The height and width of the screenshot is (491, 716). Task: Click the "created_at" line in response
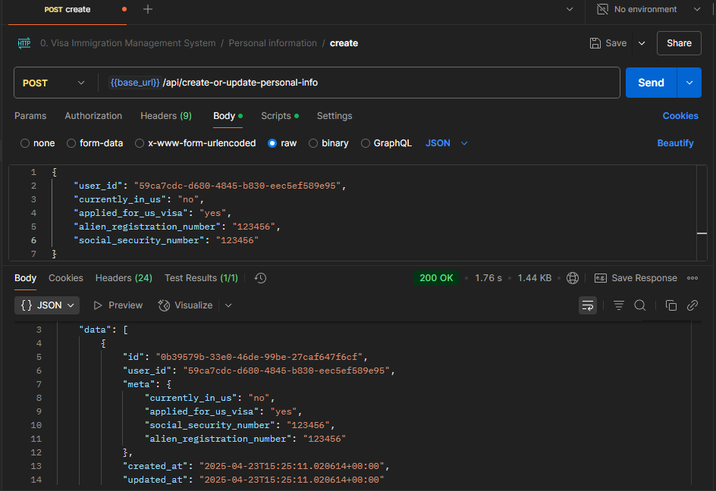click(256, 466)
